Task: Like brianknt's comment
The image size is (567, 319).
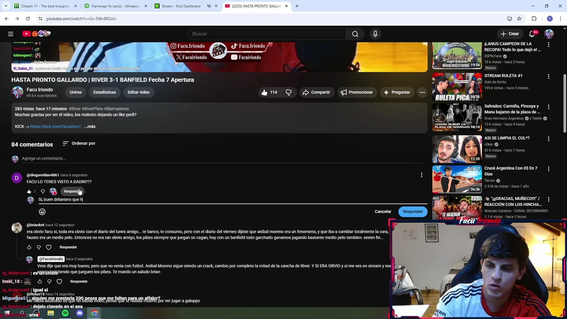Action: (x=29, y=247)
